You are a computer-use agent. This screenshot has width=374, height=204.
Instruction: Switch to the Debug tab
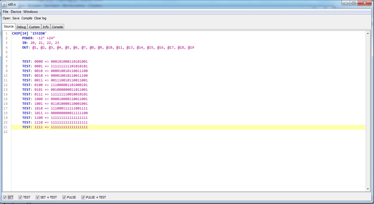[x=21, y=27]
